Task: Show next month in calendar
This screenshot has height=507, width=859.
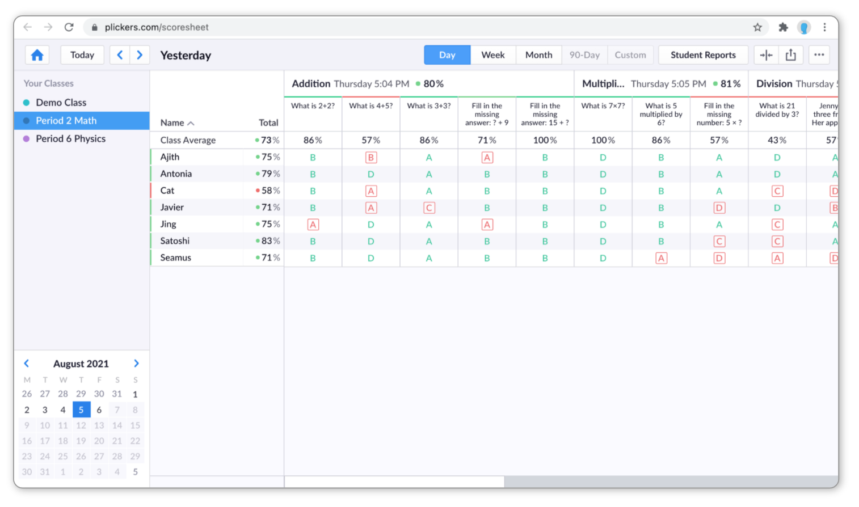Action: pyautogui.click(x=136, y=364)
